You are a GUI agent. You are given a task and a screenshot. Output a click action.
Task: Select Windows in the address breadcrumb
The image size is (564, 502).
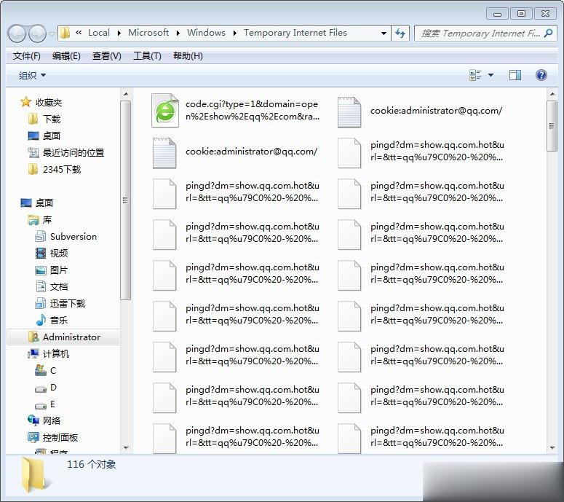click(206, 33)
